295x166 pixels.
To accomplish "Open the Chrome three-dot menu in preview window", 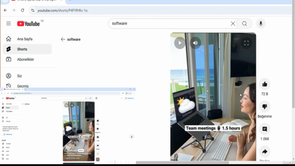I will (x=134, y=93).
